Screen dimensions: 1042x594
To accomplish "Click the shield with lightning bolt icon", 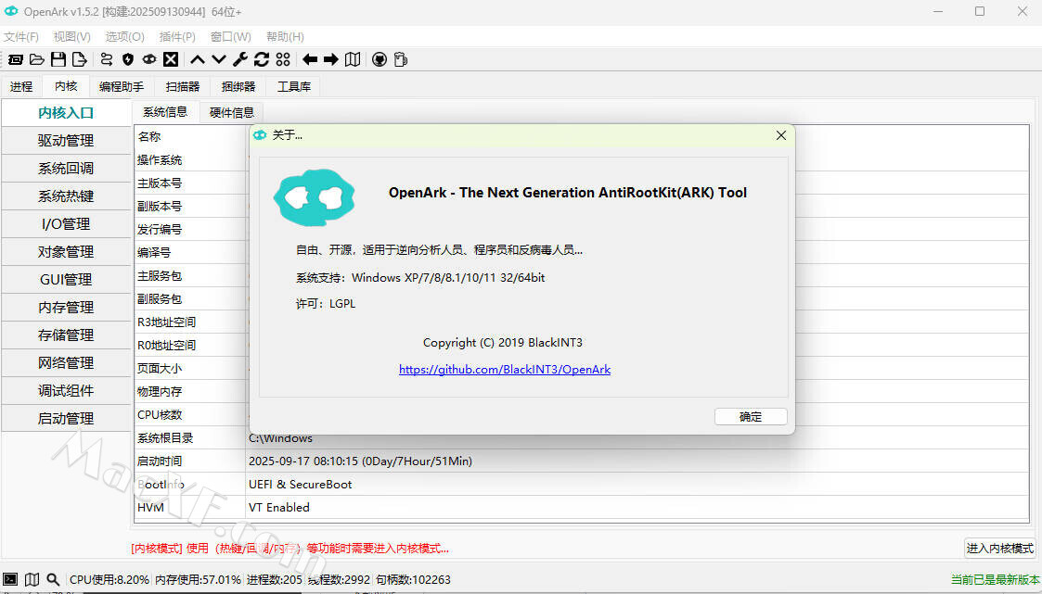I will point(128,59).
